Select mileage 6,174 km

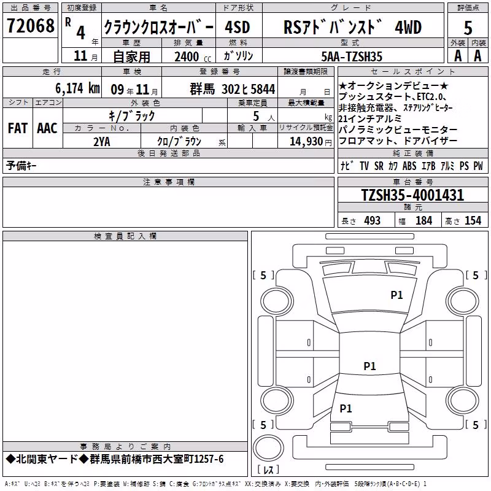(78, 88)
